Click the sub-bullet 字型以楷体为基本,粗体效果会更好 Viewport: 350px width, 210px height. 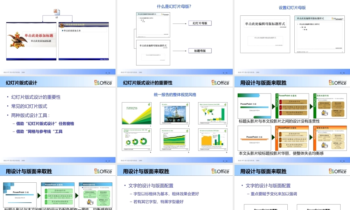[x=166, y=194]
